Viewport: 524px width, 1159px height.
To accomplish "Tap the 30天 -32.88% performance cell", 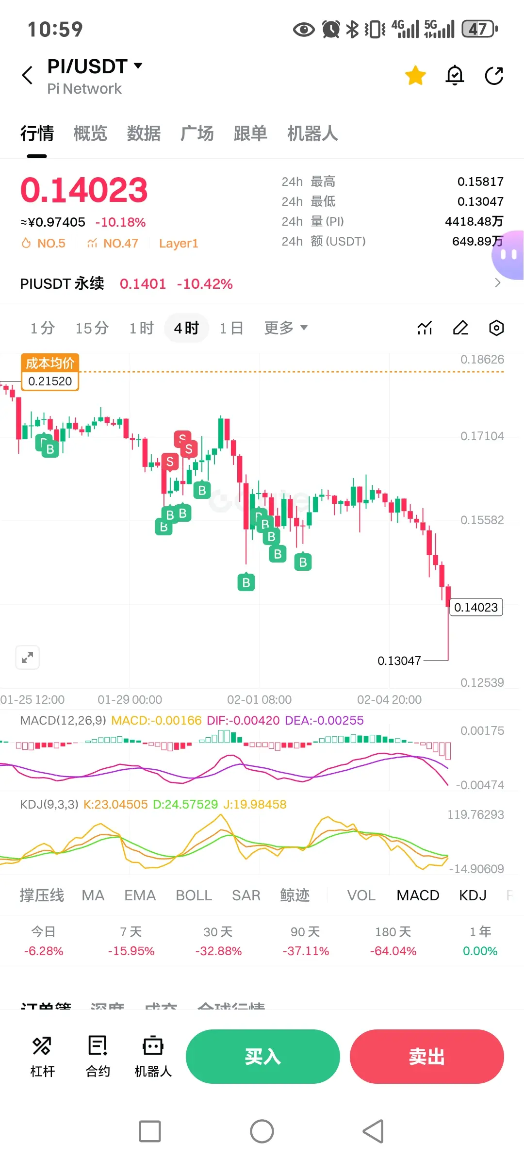I will [218, 941].
